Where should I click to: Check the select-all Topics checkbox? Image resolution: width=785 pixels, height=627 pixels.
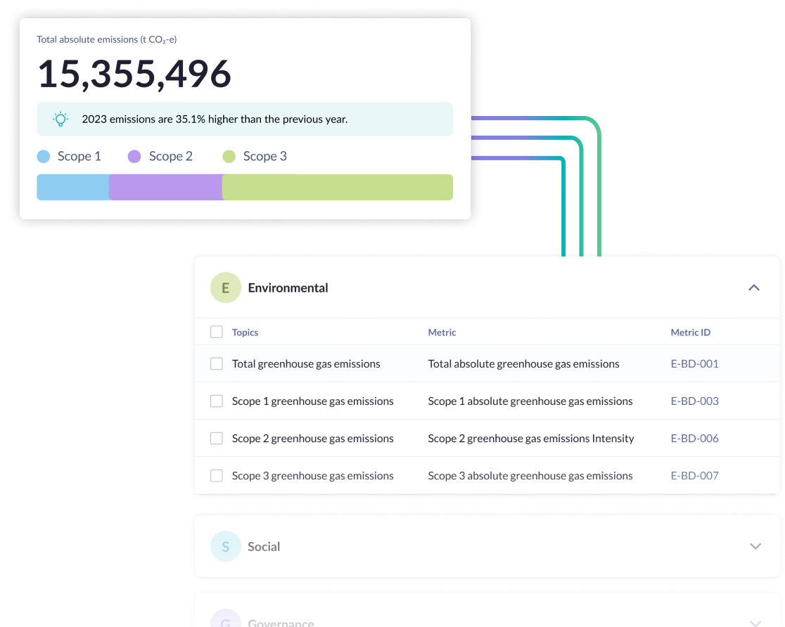(216, 332)
